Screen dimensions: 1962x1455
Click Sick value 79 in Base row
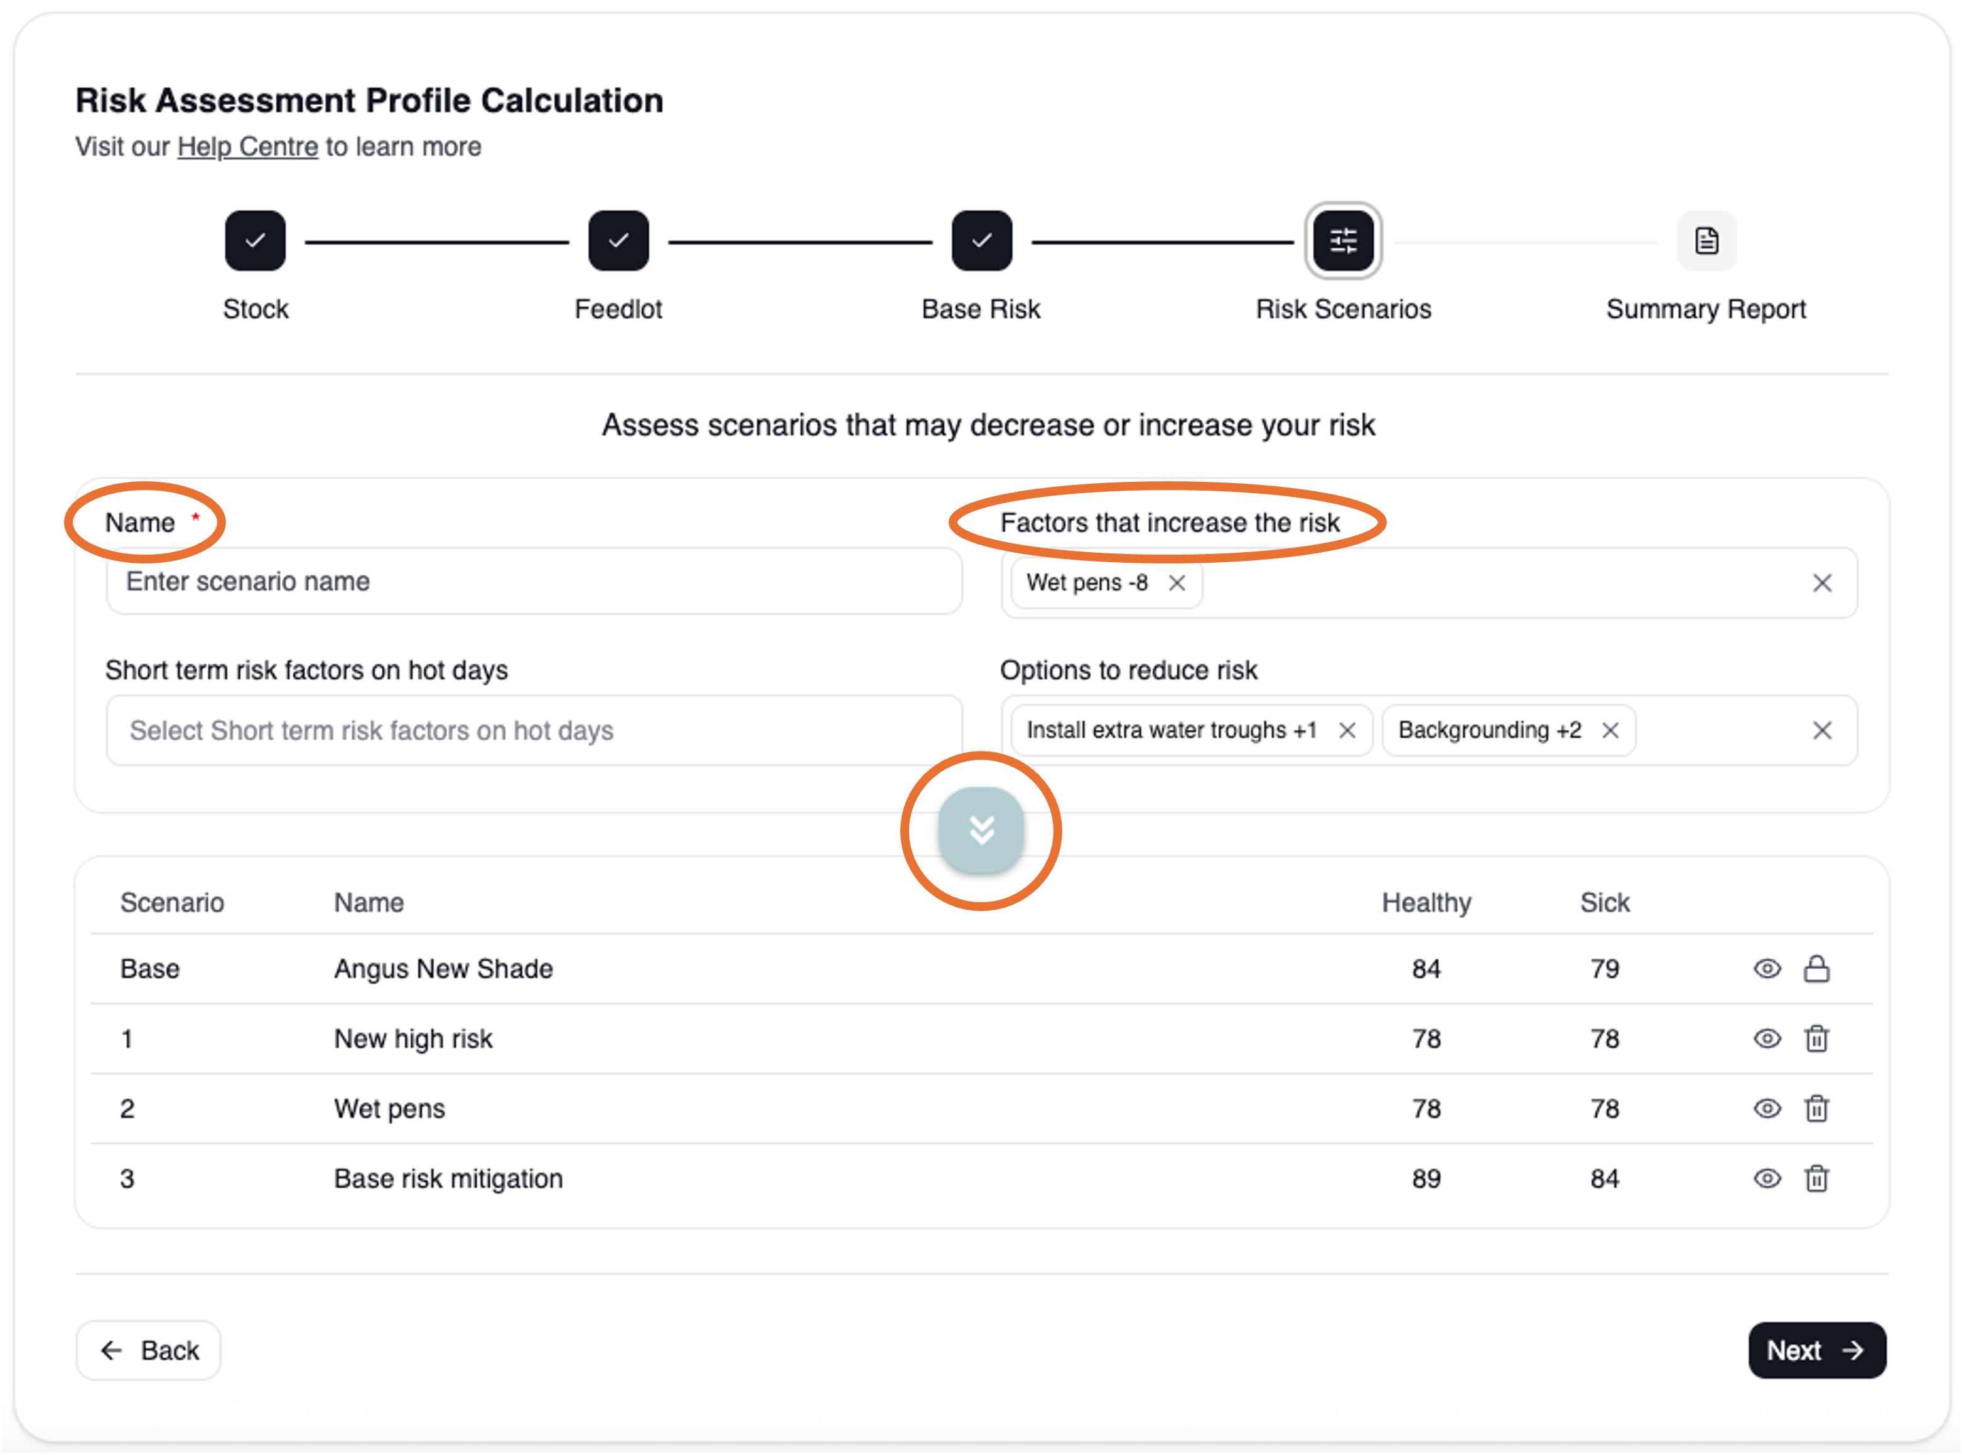pyautogui.click(x=1604, y=969)
